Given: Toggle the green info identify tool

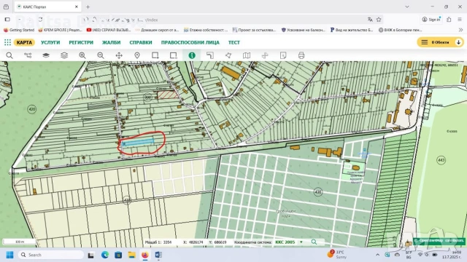Looking at the screenshot, I should coord(192,55).
